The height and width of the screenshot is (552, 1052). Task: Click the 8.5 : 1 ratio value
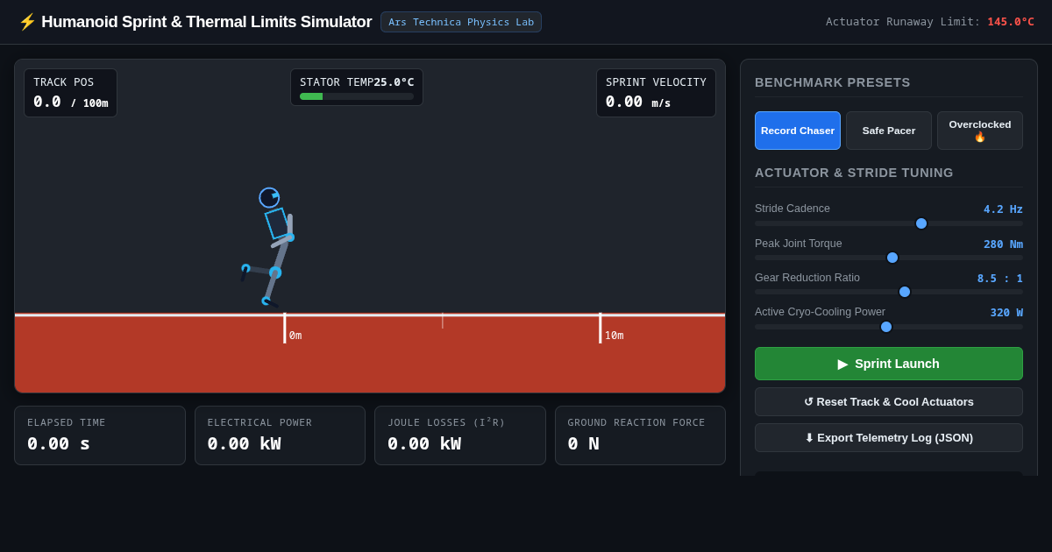click(1000, 279)
